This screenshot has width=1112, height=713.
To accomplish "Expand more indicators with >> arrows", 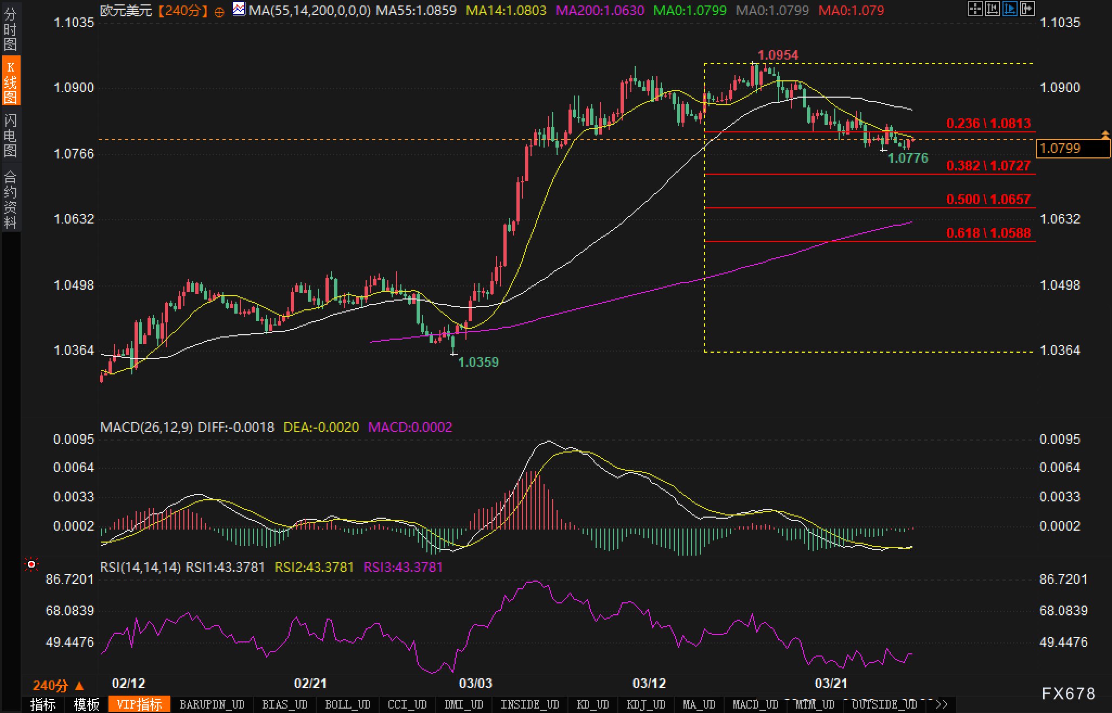I will coord(942,704).
